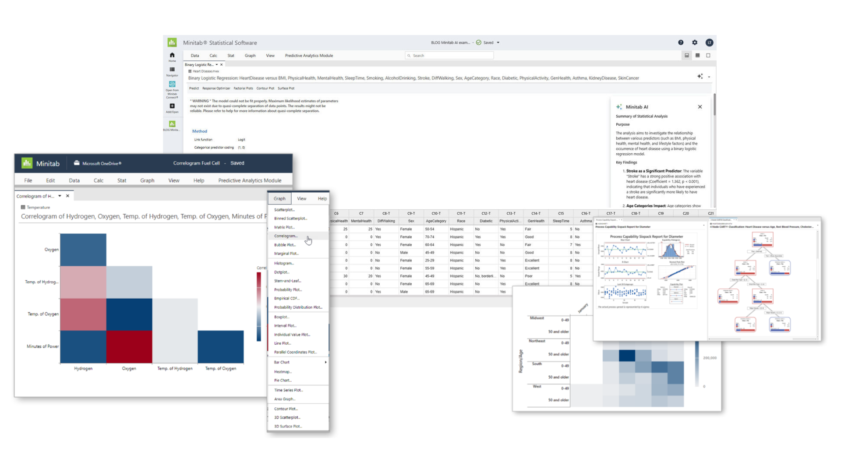This screenshot has height=473, width=841.
Task: Click the Predict button
Action: click(194, 88)
